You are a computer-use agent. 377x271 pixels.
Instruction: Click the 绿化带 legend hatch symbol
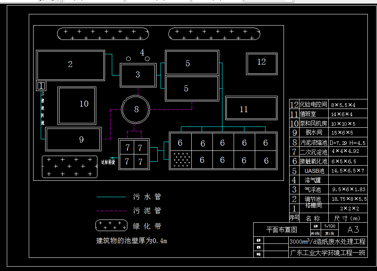(111, 226)
